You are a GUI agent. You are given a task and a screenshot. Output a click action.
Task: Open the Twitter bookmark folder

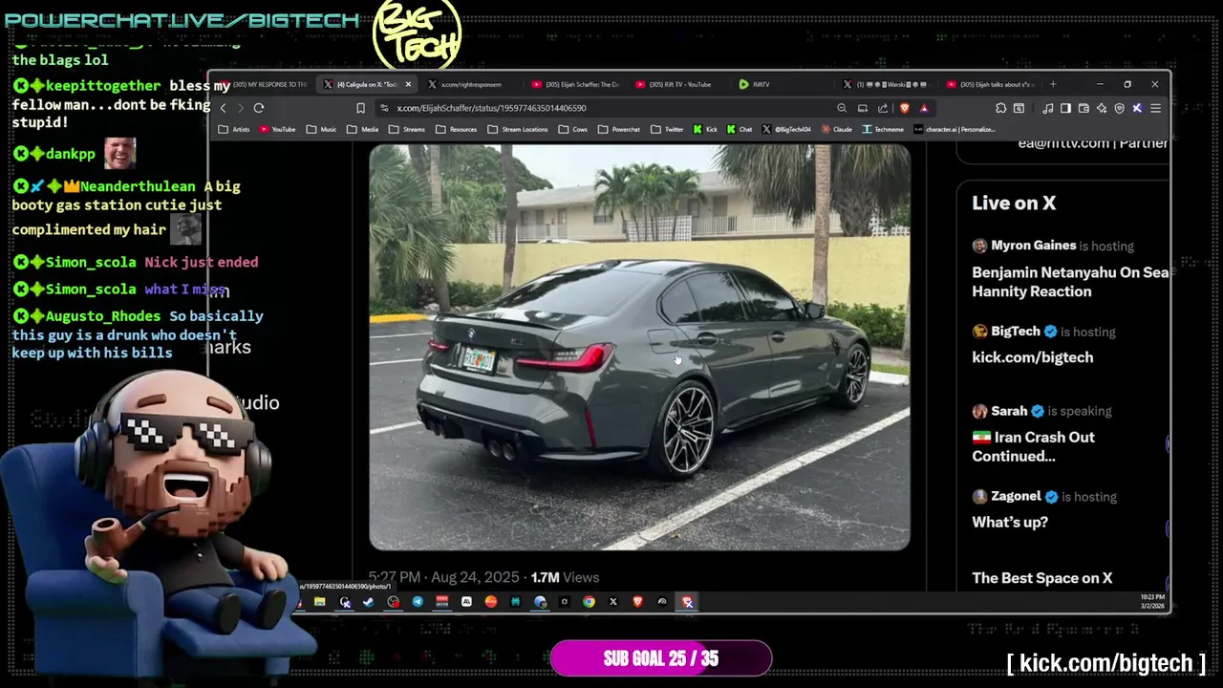click(x=667, y=129)
